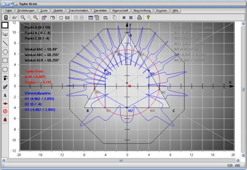Screen dimensions: 247x170
Task: Open the table view icon
Action: click(x=91, y=17)
